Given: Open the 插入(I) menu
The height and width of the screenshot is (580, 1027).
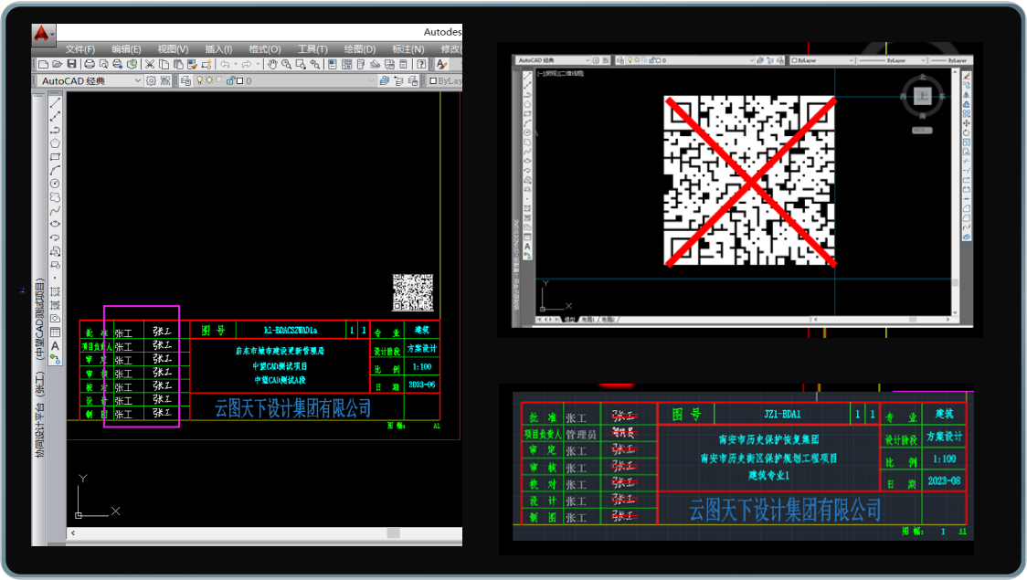Looking at the screenshot, I should [218, 49].
